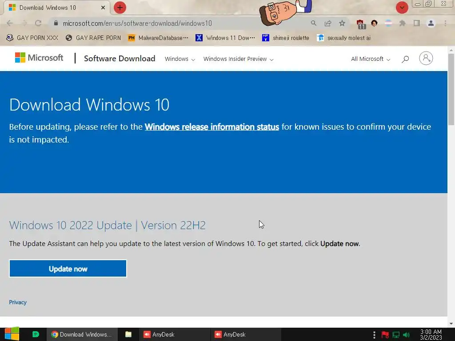Image resolution: width=455 pixels, height=341 pixels.
Task: Click the Microsoft logo
Action: pyautogui.click(x=39, y=58)
